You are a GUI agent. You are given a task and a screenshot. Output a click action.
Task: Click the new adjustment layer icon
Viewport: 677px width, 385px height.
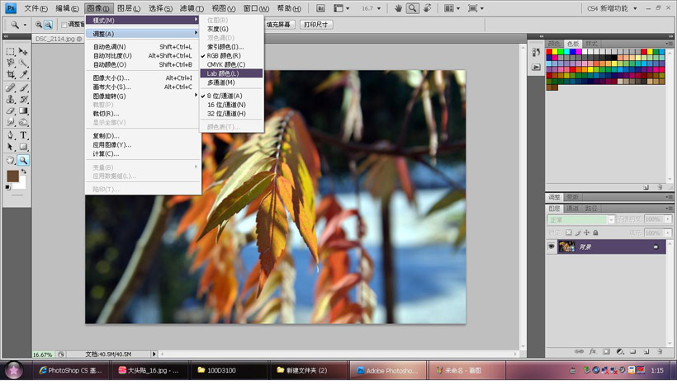pyautogui.click(x=619, y=351)
